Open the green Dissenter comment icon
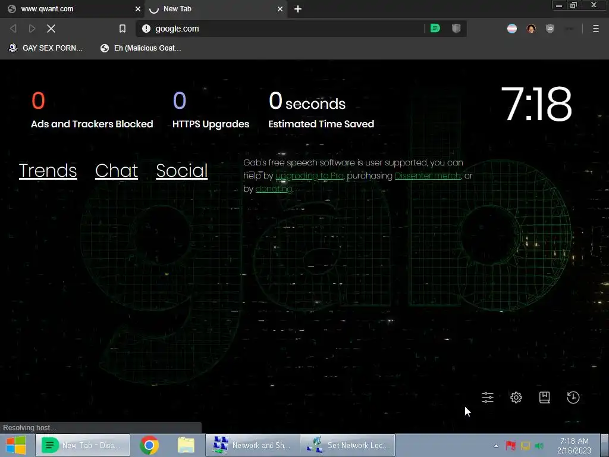Image resolution: width=609 pixels, height=457 pixels. 435,29
